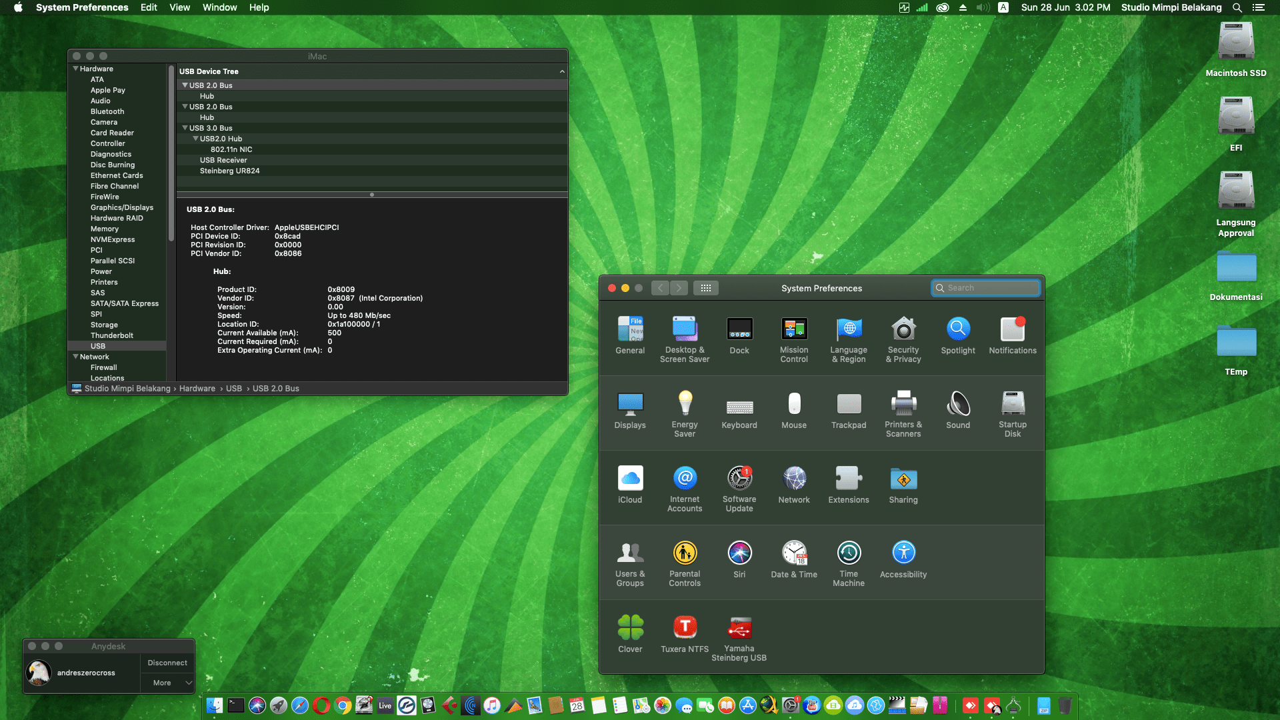The width and height of the screenshot is (1280, 720).
Task: Open Printers & Scanners preferences
Action: (903, 414)
